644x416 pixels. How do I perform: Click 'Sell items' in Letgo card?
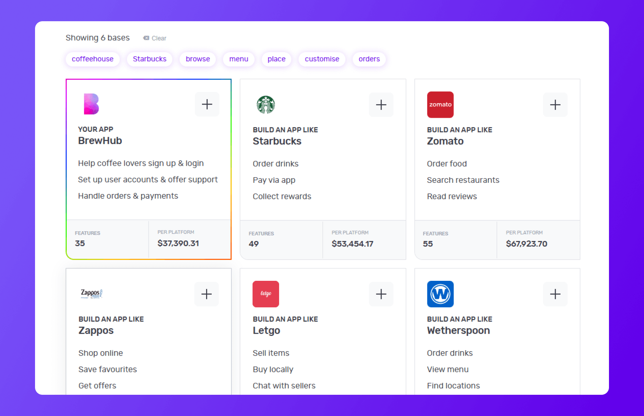pos(271,353)
